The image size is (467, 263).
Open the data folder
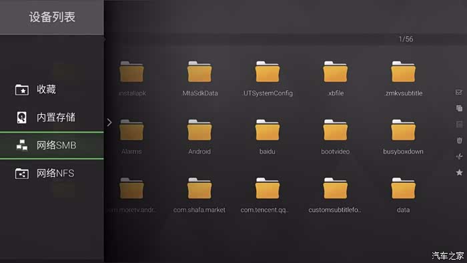403,196
